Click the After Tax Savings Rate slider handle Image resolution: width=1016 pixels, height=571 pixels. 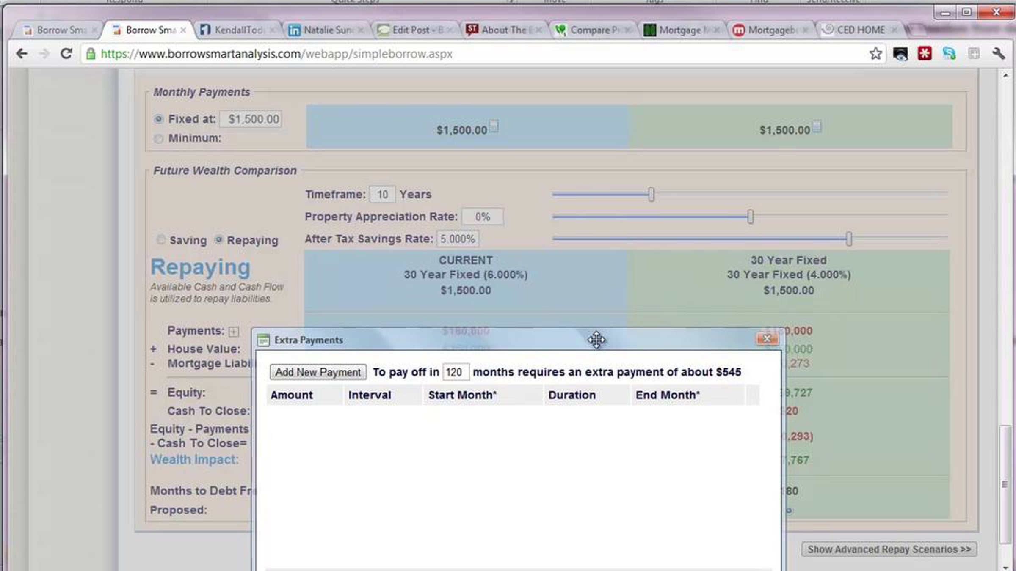849,239
